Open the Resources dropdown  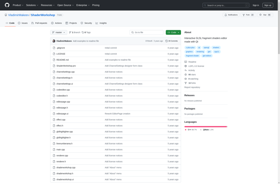(48, 5)
